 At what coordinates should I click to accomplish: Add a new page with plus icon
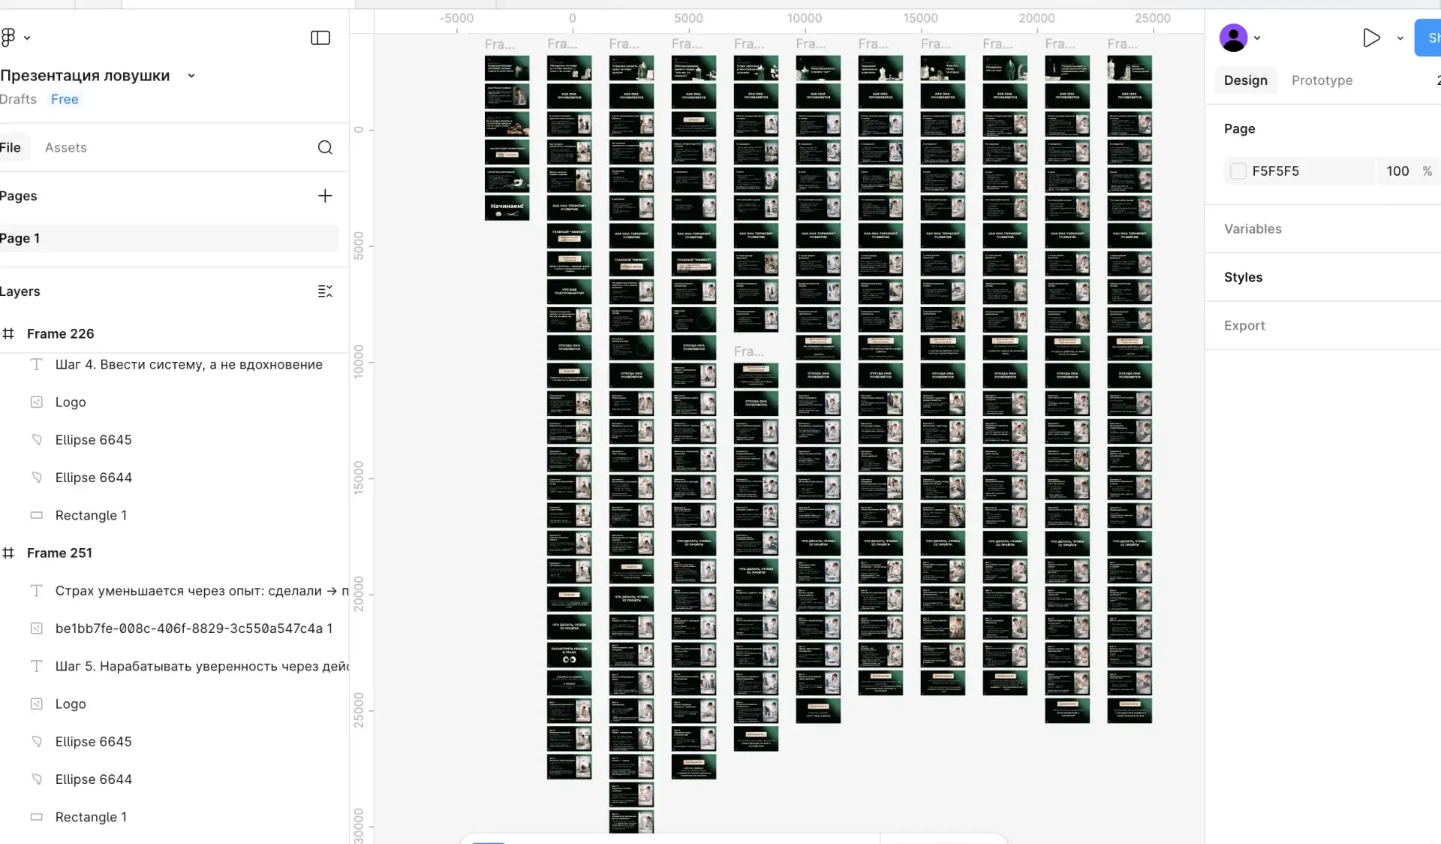[325, 196]
